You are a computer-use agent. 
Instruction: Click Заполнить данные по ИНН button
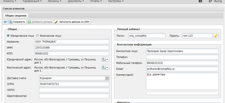72,22
